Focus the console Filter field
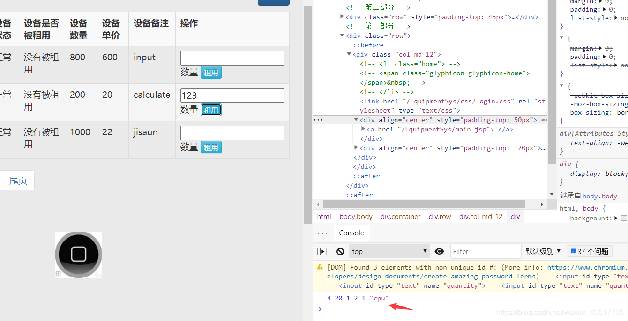Image resolution: width=628 pixels, height=321 pixels. coord(486,251)
